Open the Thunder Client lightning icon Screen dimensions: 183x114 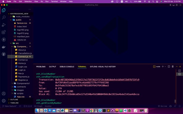pos(4,39)
